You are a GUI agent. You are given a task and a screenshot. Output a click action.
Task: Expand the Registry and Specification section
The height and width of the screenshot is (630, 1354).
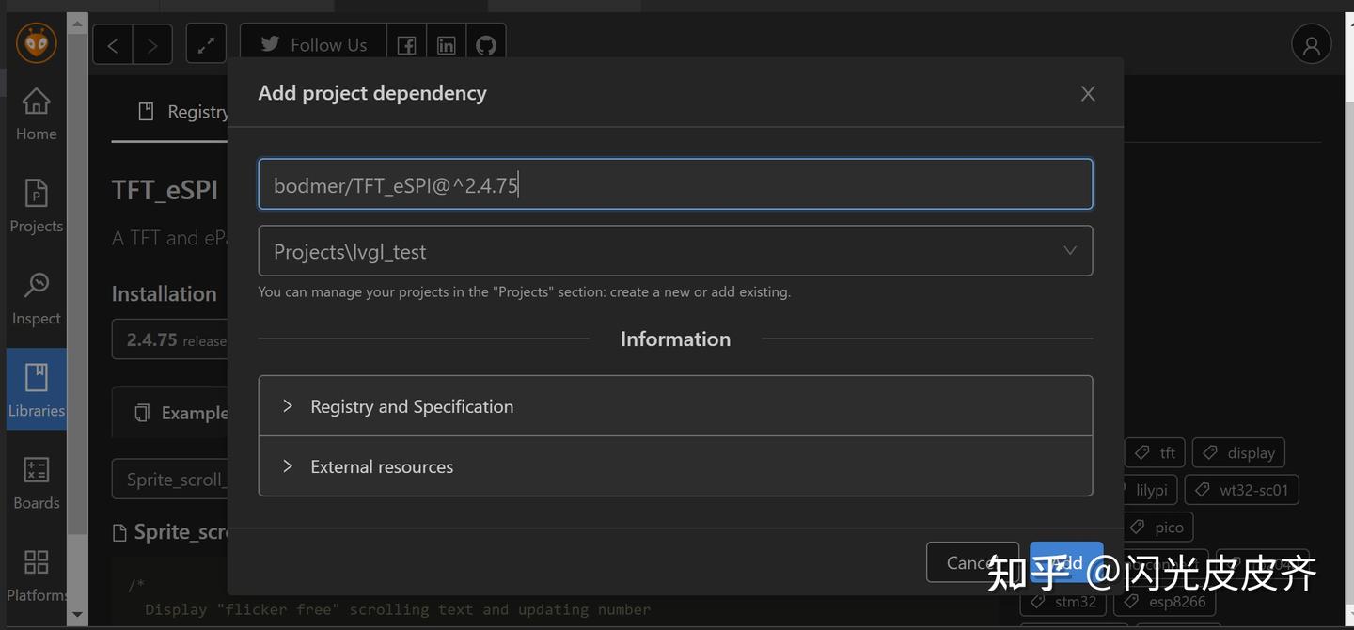(x=411, y=406)
